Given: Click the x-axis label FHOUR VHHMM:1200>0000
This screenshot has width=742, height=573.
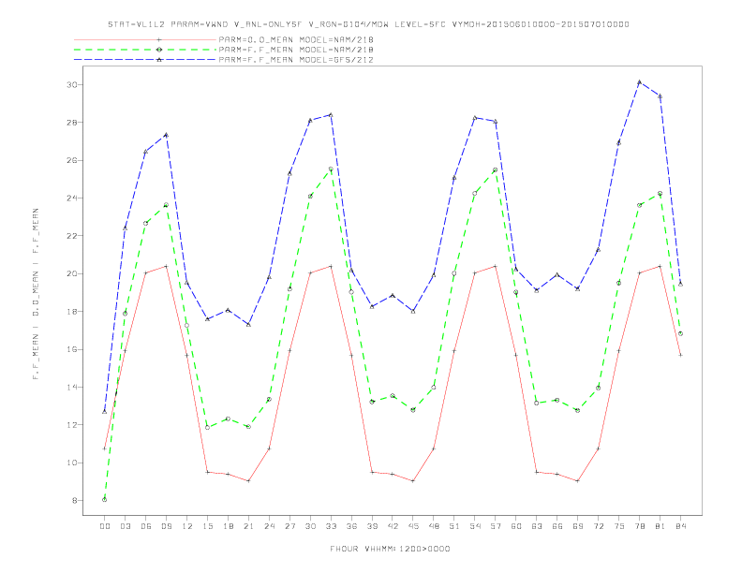Looking at the screenshot, I should 390,549.
